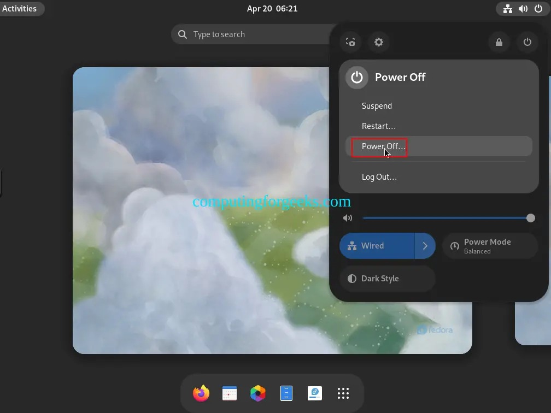Toggle the Wired network connection
Image resolution: width=551 pixels, height=413 pixels.
(x=377, y=246)
